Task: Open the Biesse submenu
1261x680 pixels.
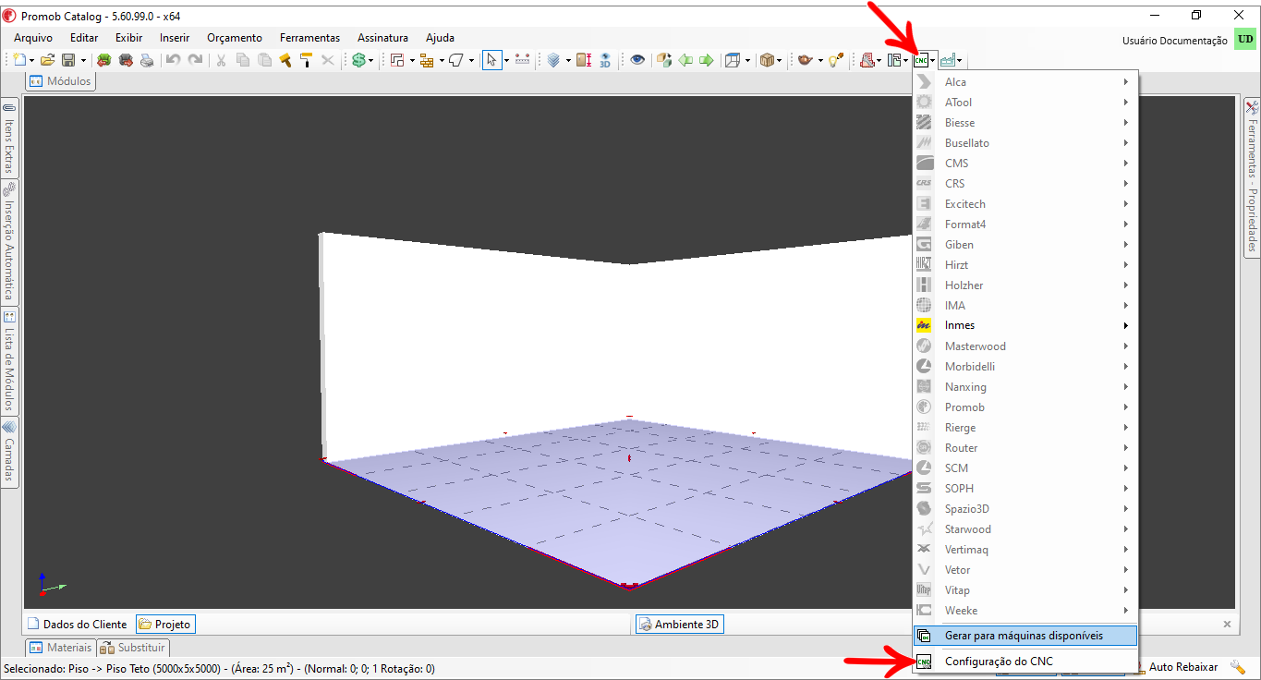Action: [1025, 122]
